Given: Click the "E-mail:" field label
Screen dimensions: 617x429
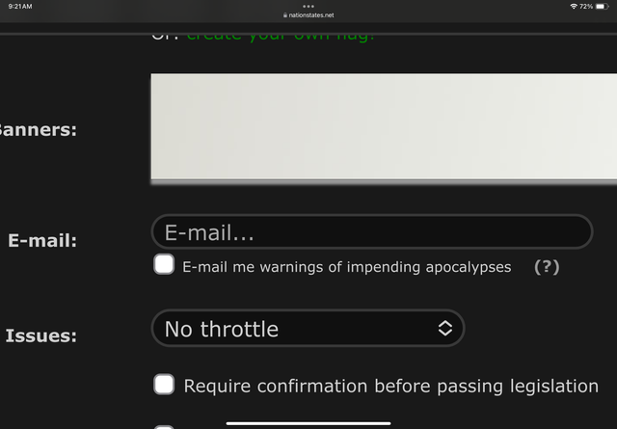Looking at the screenshot, I should click(x=42, y=240).
